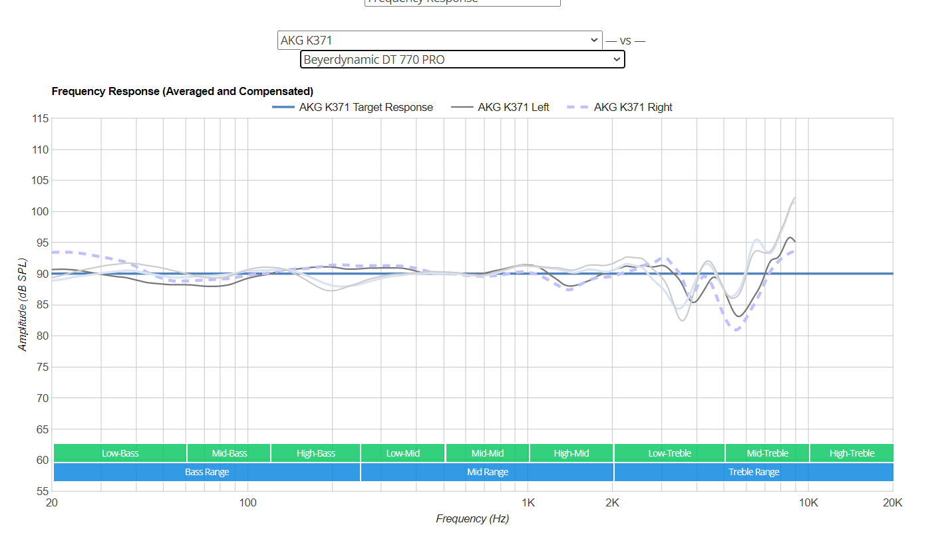
Task: Click the Mid-Bass band label
Action: (x=229, y=453)
